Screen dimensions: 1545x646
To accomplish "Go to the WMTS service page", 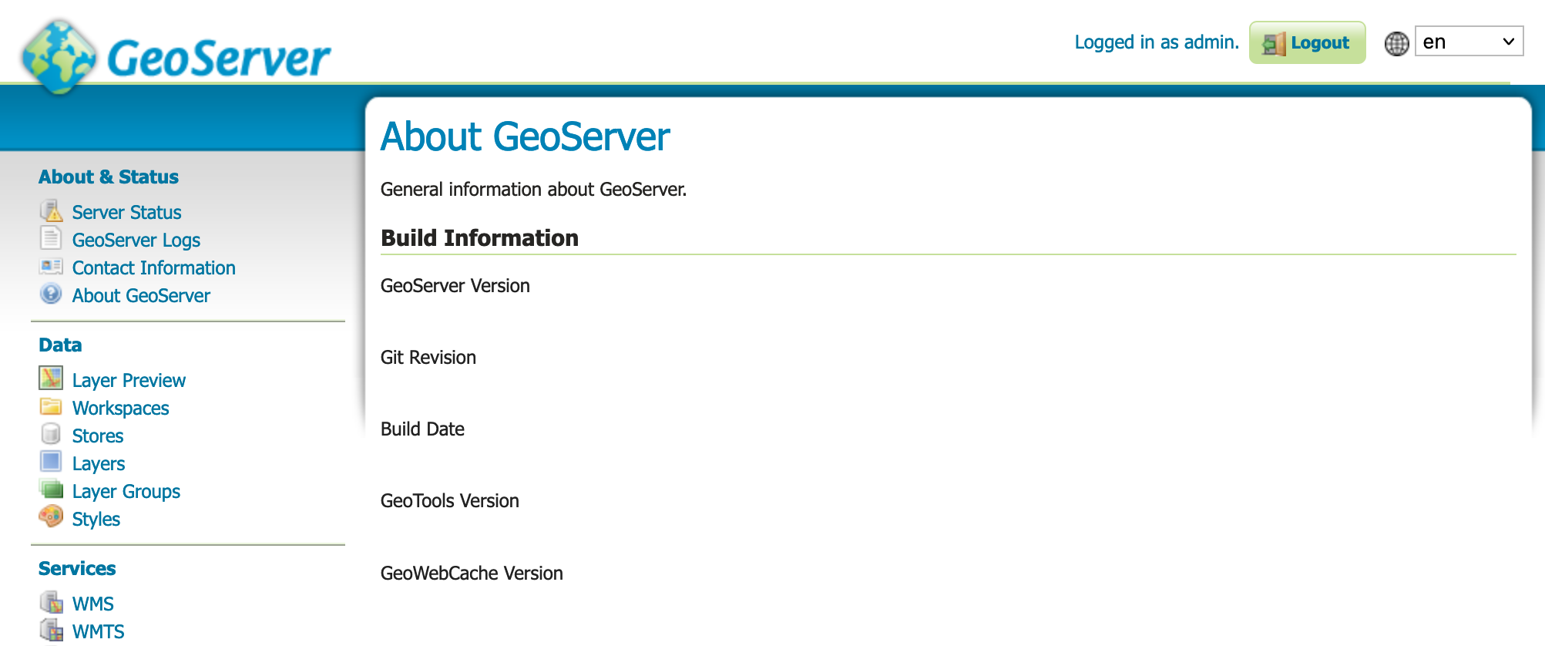I will [x=98, y=631].
